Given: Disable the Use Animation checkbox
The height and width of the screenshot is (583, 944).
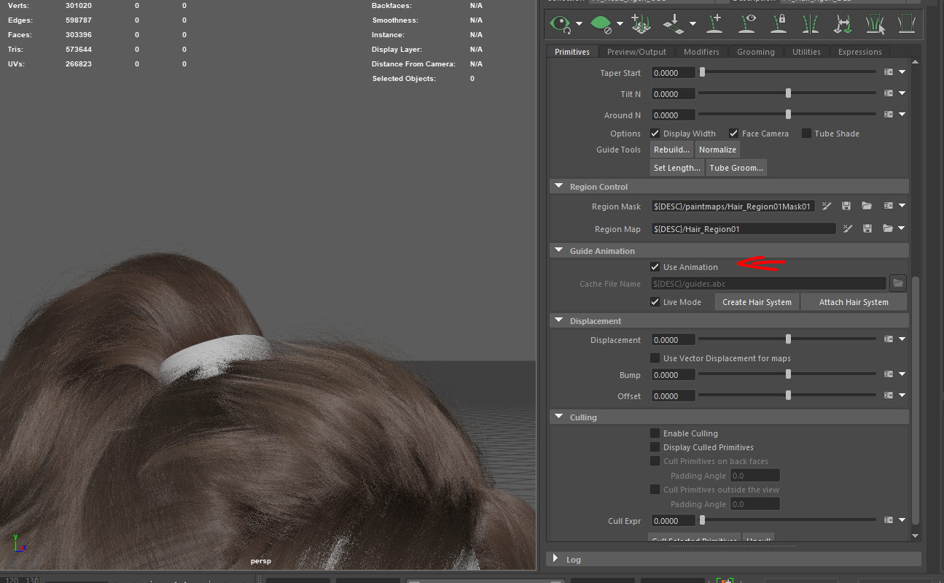Looking at the screenshot, I should click(655, 266).
